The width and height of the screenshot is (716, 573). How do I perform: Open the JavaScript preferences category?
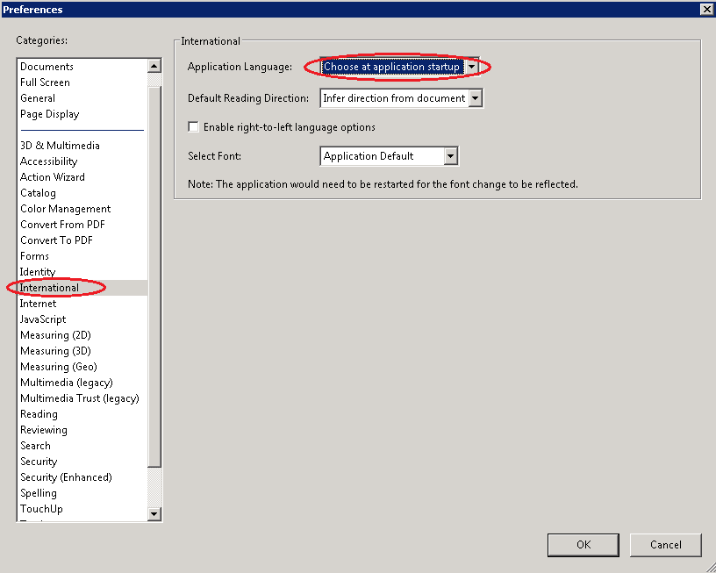[x=43, y=319]
